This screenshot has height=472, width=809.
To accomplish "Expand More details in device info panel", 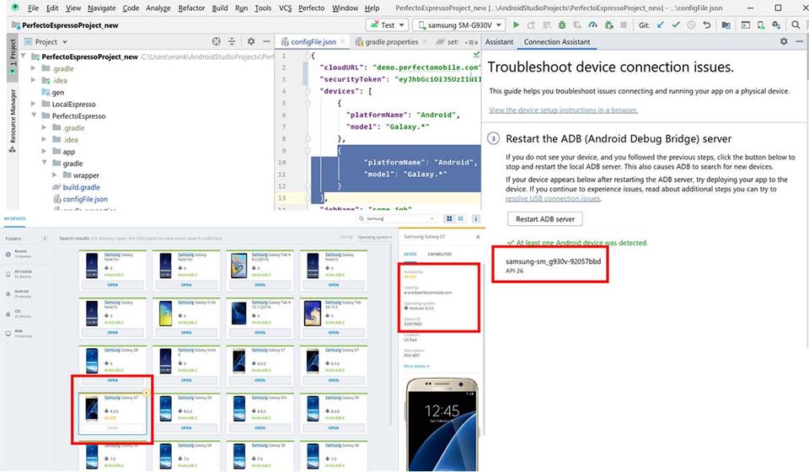I will [x=416, y=367].
